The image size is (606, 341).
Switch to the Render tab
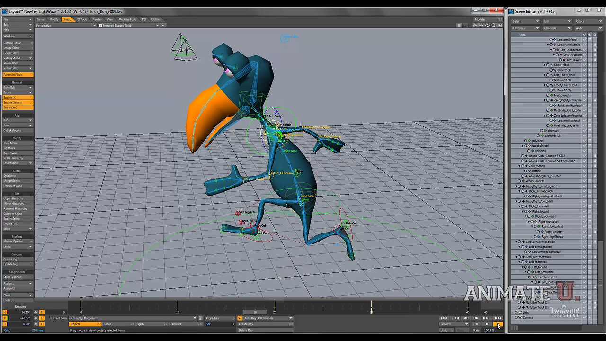[97, 19]
